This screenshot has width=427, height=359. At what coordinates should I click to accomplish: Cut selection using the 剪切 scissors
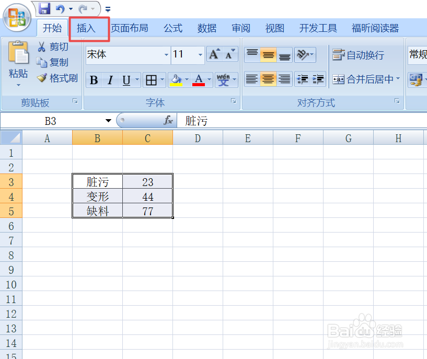click(x=53, y=47)
